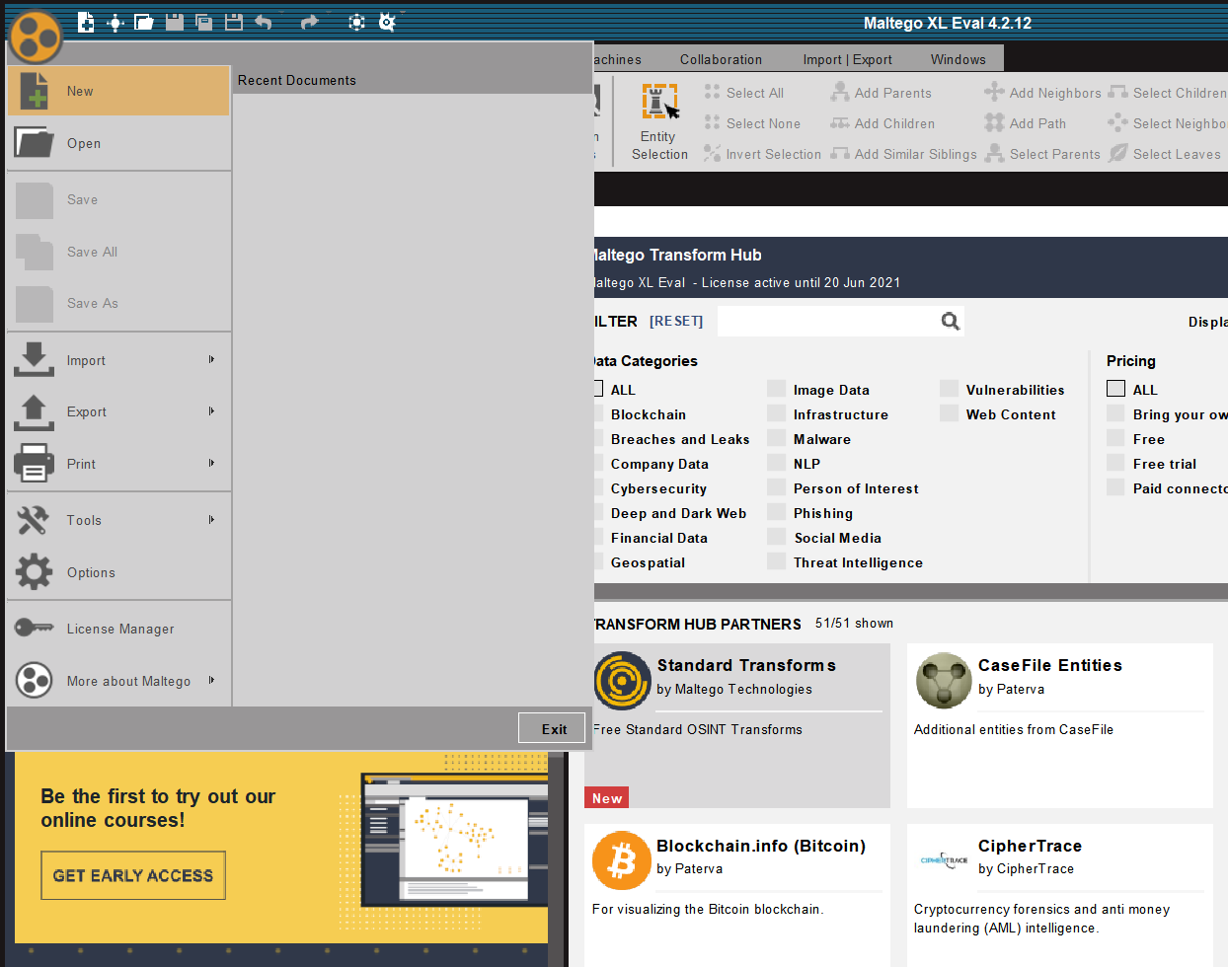Tick the Infrastructure category checkbox
Screen dimensions: 1228x967
click(x=777, y=413)
